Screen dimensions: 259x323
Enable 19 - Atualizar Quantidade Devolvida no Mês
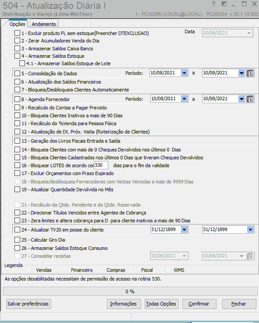pos(18,190)
